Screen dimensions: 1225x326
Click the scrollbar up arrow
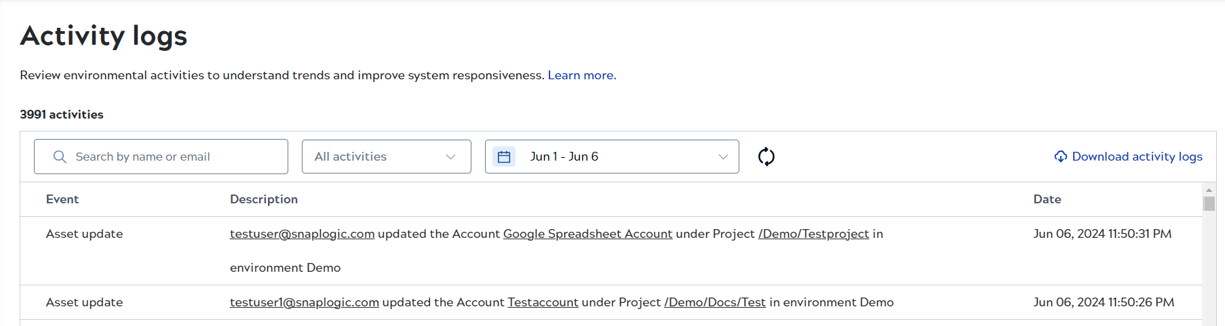click(x=1209, y=190)
